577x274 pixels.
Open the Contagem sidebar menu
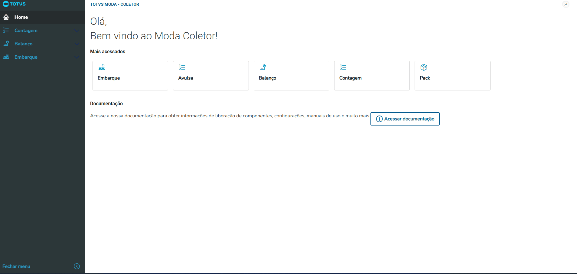(x=43, y=31)
